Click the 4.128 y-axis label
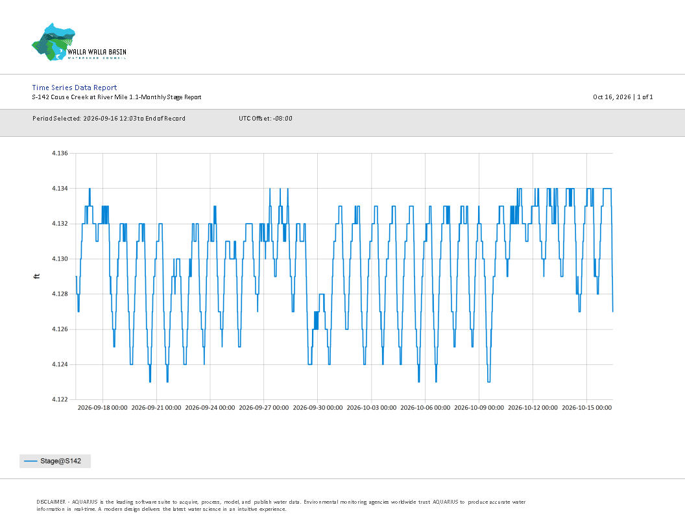Image resolution: width=685 pixels, height=529 pixels. 60,294
